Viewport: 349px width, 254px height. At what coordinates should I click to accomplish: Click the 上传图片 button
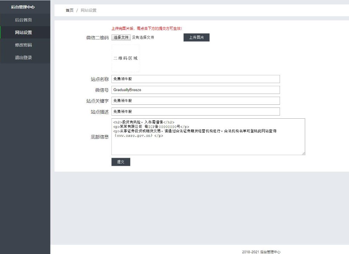(196, 37)
